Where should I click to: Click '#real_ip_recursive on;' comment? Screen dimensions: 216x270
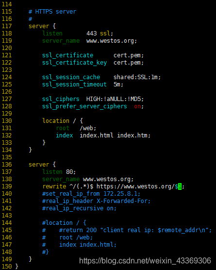pyautogui.click(x=79, y=208)
